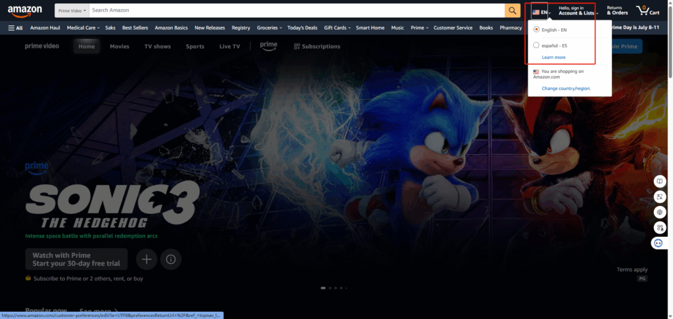Click 'Terms apply' text
Viewport: 673px width, 319px height.
click(x=632, y=270)
